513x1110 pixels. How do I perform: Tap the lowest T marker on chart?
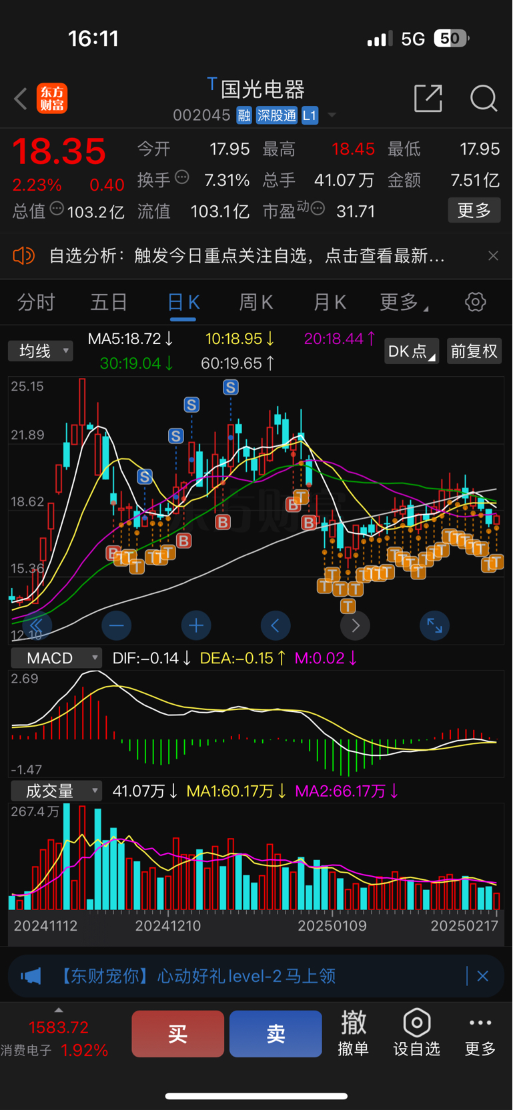(x=348, y=605)
